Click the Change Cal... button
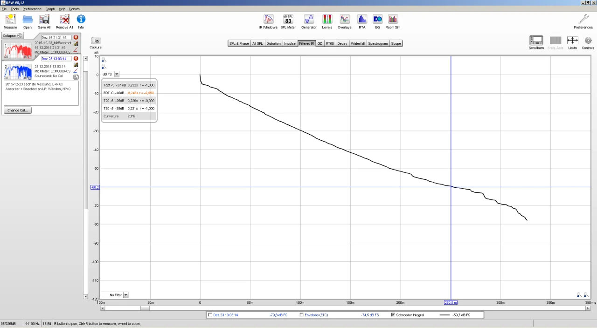 18,110
